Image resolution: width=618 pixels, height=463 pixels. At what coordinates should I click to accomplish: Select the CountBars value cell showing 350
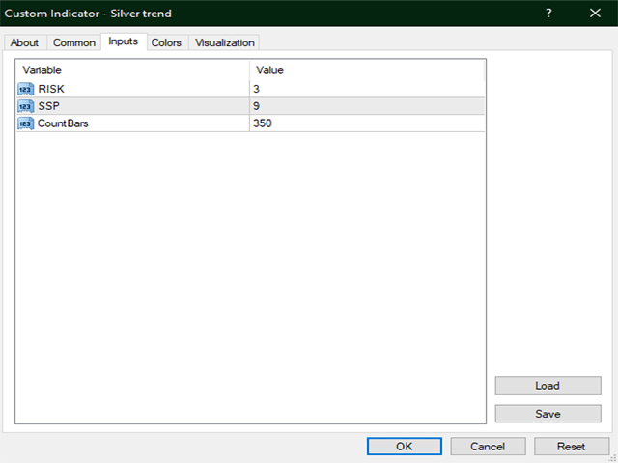pyautogui.click(x=367, y=123)
